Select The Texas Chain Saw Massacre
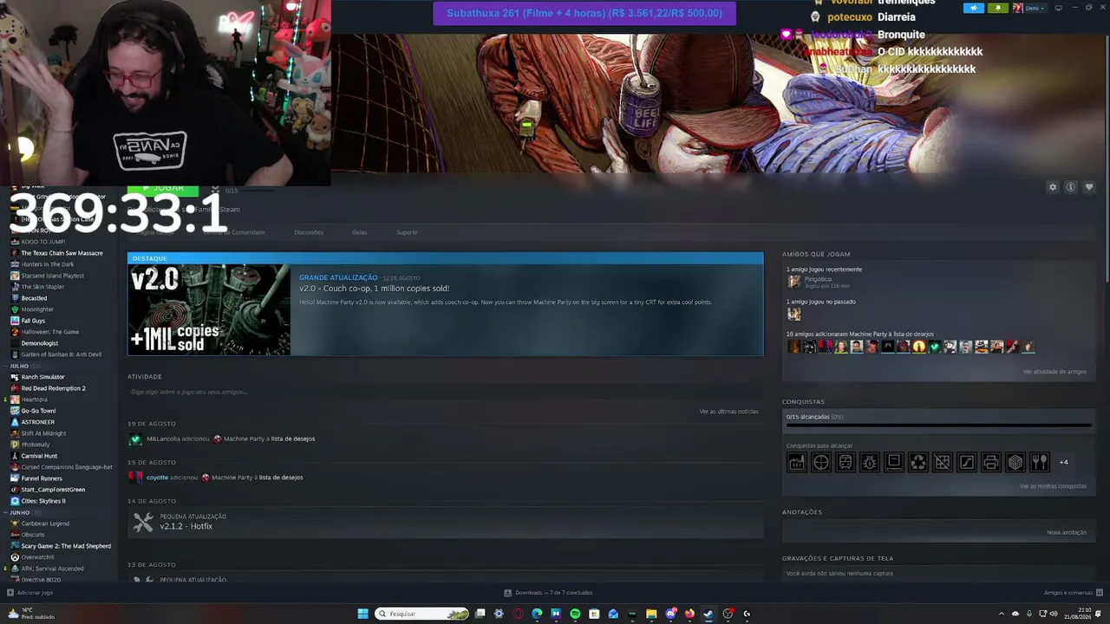The image size is (1110, 624). click(x=62, y=253)
